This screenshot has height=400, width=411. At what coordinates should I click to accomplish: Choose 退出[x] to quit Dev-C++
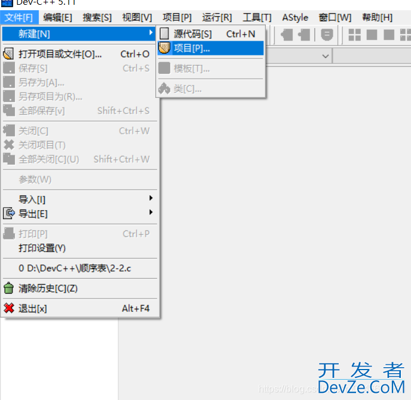pyautogui.click(x=79, y=308)
